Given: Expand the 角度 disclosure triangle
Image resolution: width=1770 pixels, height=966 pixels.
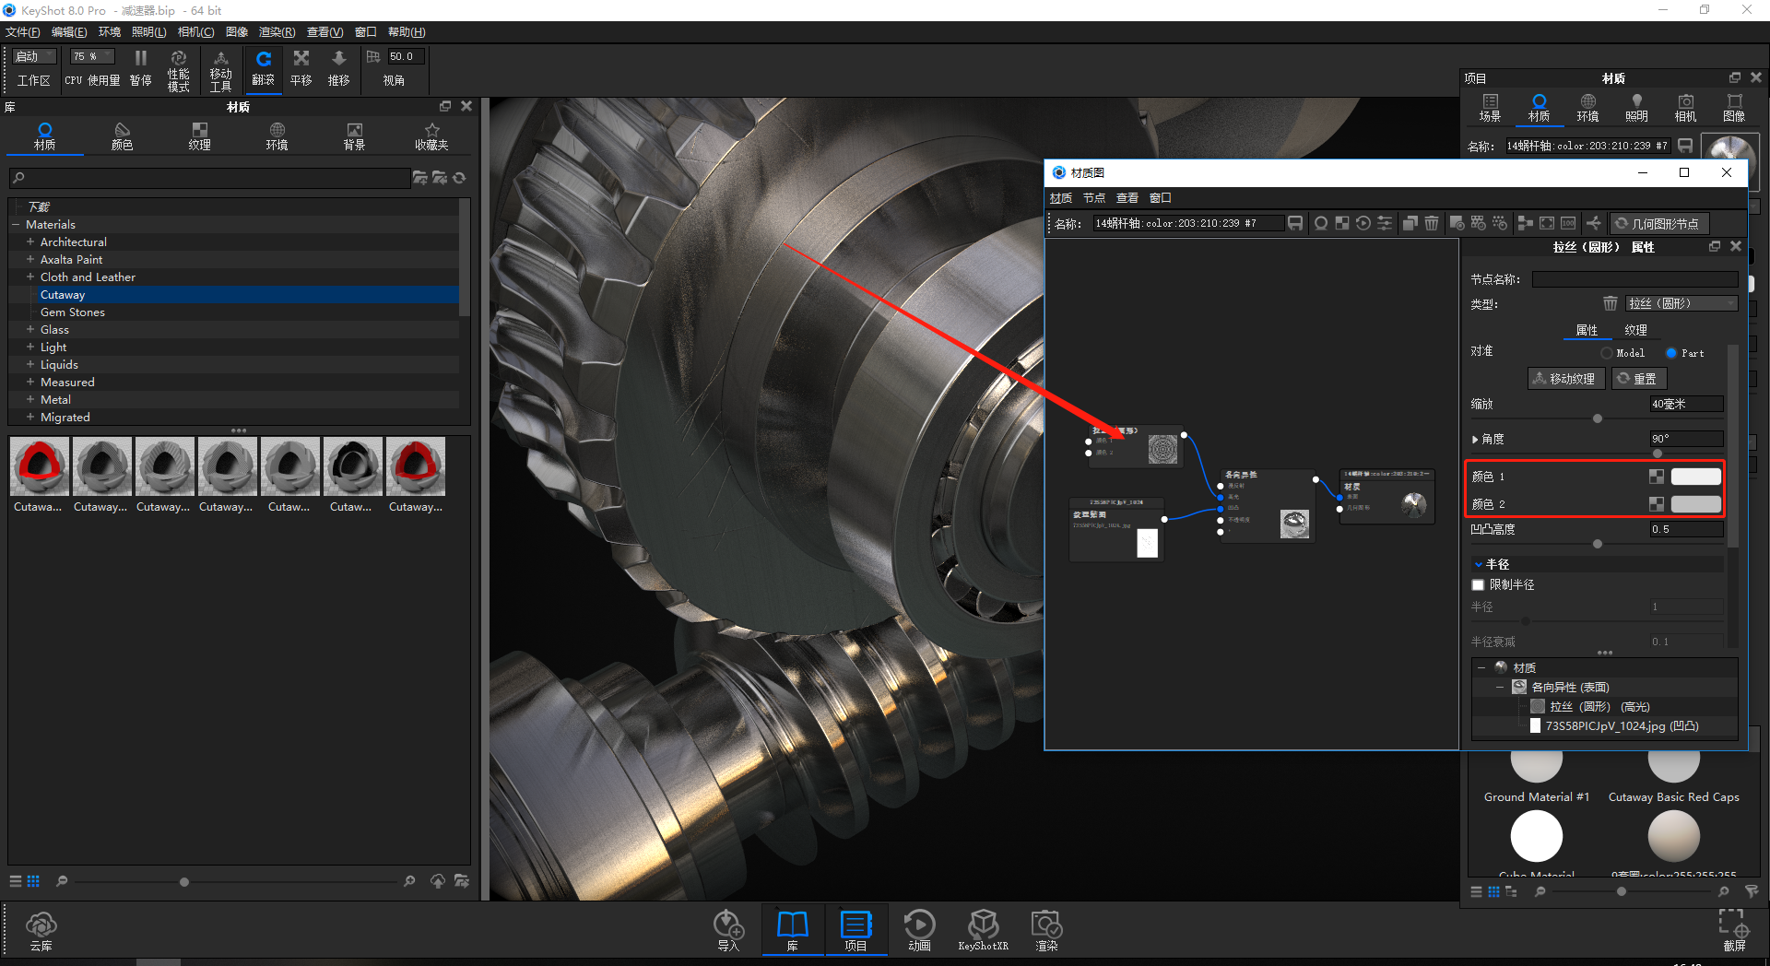Looking at the screenshot, I should [1475, 440].
